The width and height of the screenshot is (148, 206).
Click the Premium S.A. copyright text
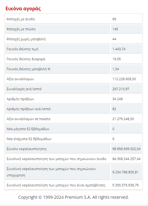74,197
